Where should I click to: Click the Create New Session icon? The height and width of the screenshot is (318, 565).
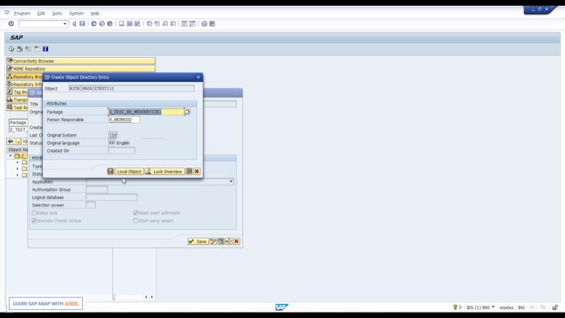point(185,24)
